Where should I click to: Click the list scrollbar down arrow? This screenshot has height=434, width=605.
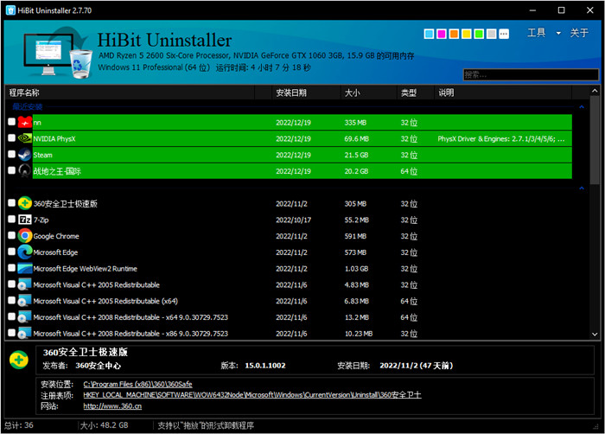pyautogui.click(x=595, y=335)
